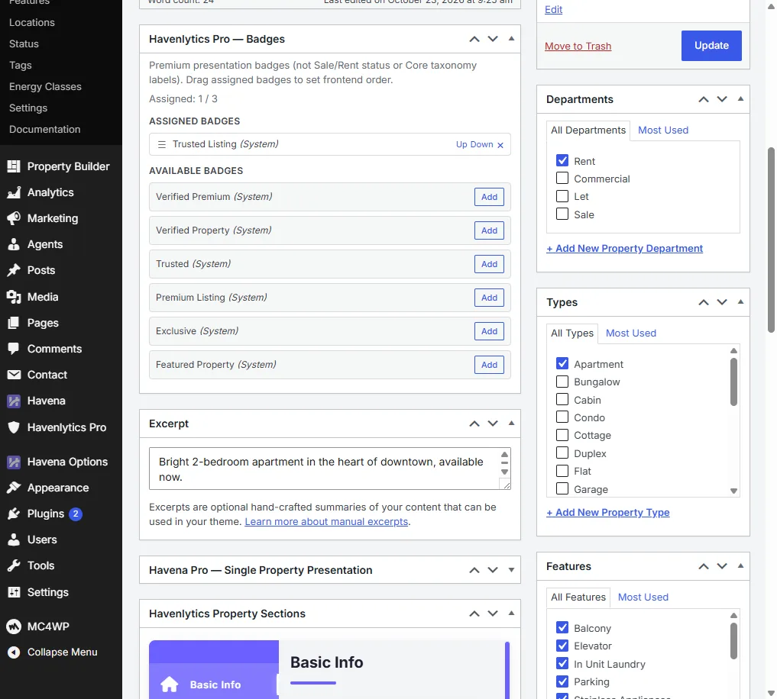Click the Plugins plug icon
This screenshot has height=699, width=777.
[x=14, y=514]
